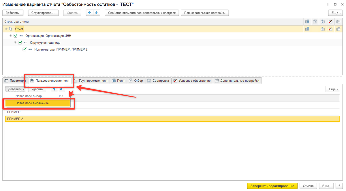Click Свойства элемента пользовательских настроек button

142,13
